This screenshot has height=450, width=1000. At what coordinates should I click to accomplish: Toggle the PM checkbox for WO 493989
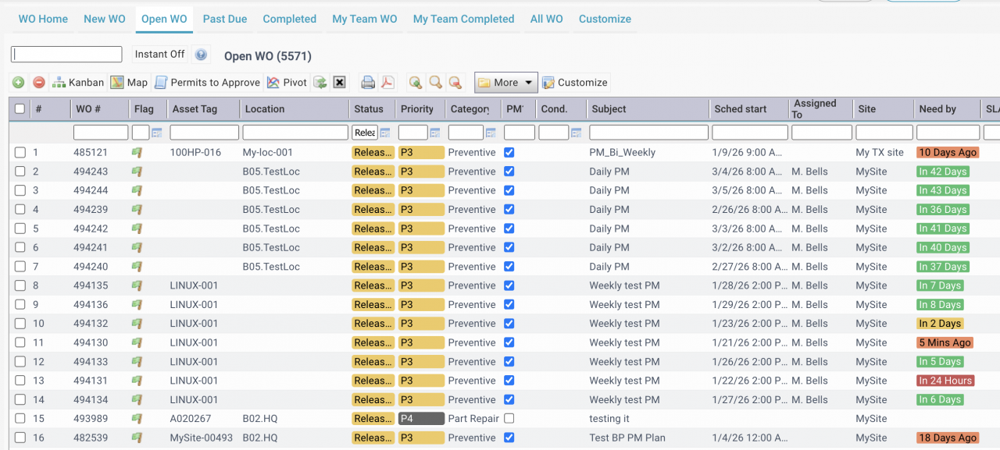(509, 419)
